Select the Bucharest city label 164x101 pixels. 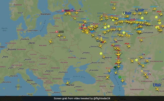tap(64, 72)
